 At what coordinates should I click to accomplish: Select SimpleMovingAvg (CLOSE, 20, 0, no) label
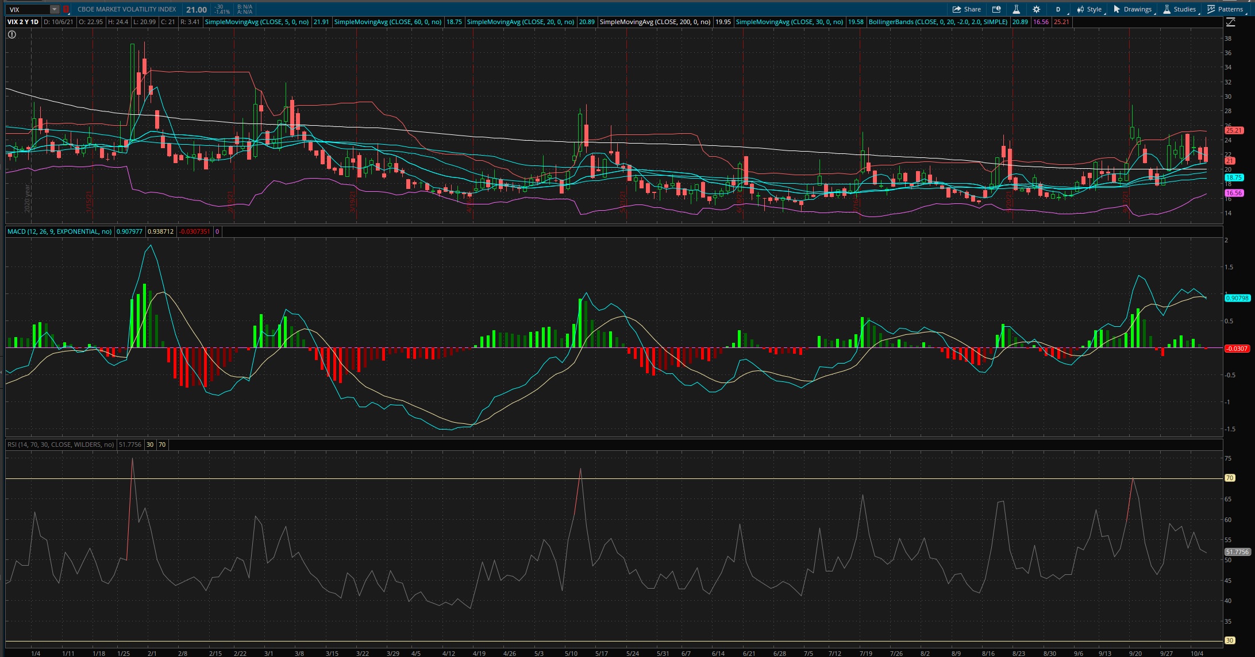click(x=521, y=22)
